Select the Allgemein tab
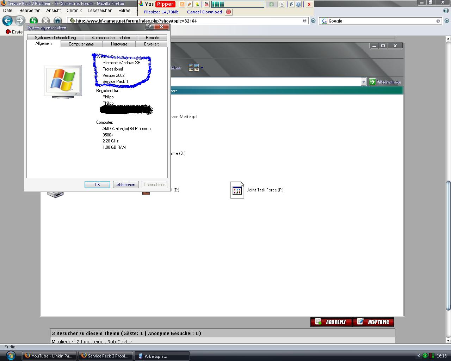Image resolution: width=451 pixels, height=361 pixels. (x=44, y=43)
